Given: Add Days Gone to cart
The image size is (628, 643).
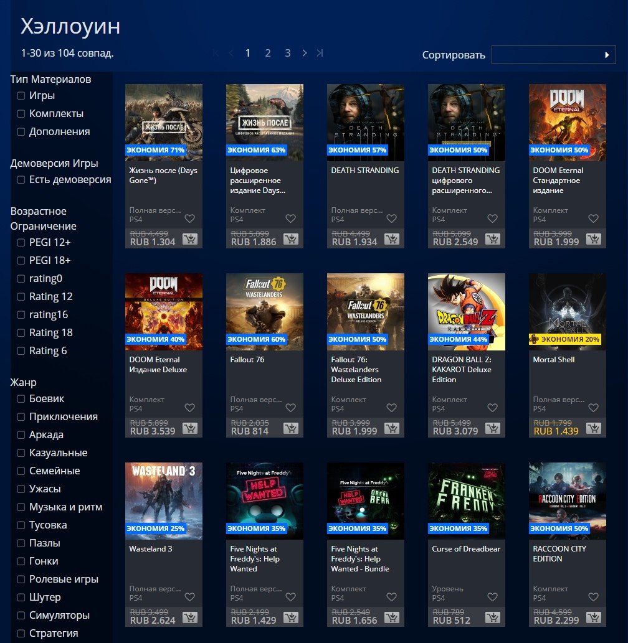Looking at the screenshot, I should [190, 238].
